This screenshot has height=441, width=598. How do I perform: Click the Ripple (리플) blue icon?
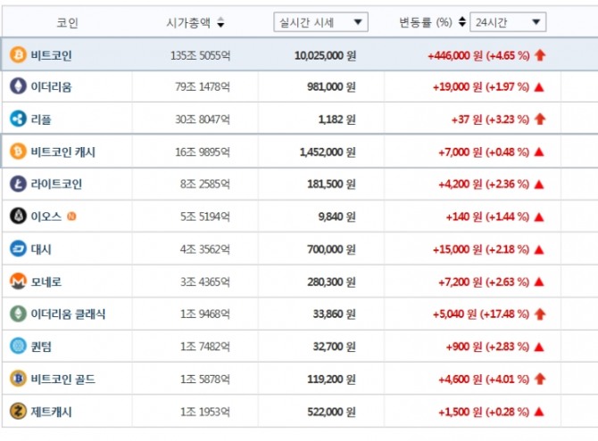click(x=18, y=118)
